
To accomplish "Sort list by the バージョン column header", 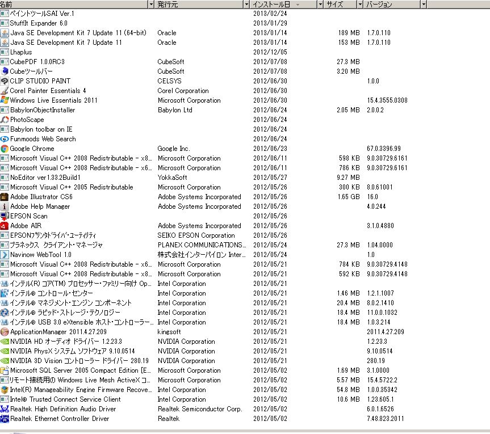I will (392, 5).
